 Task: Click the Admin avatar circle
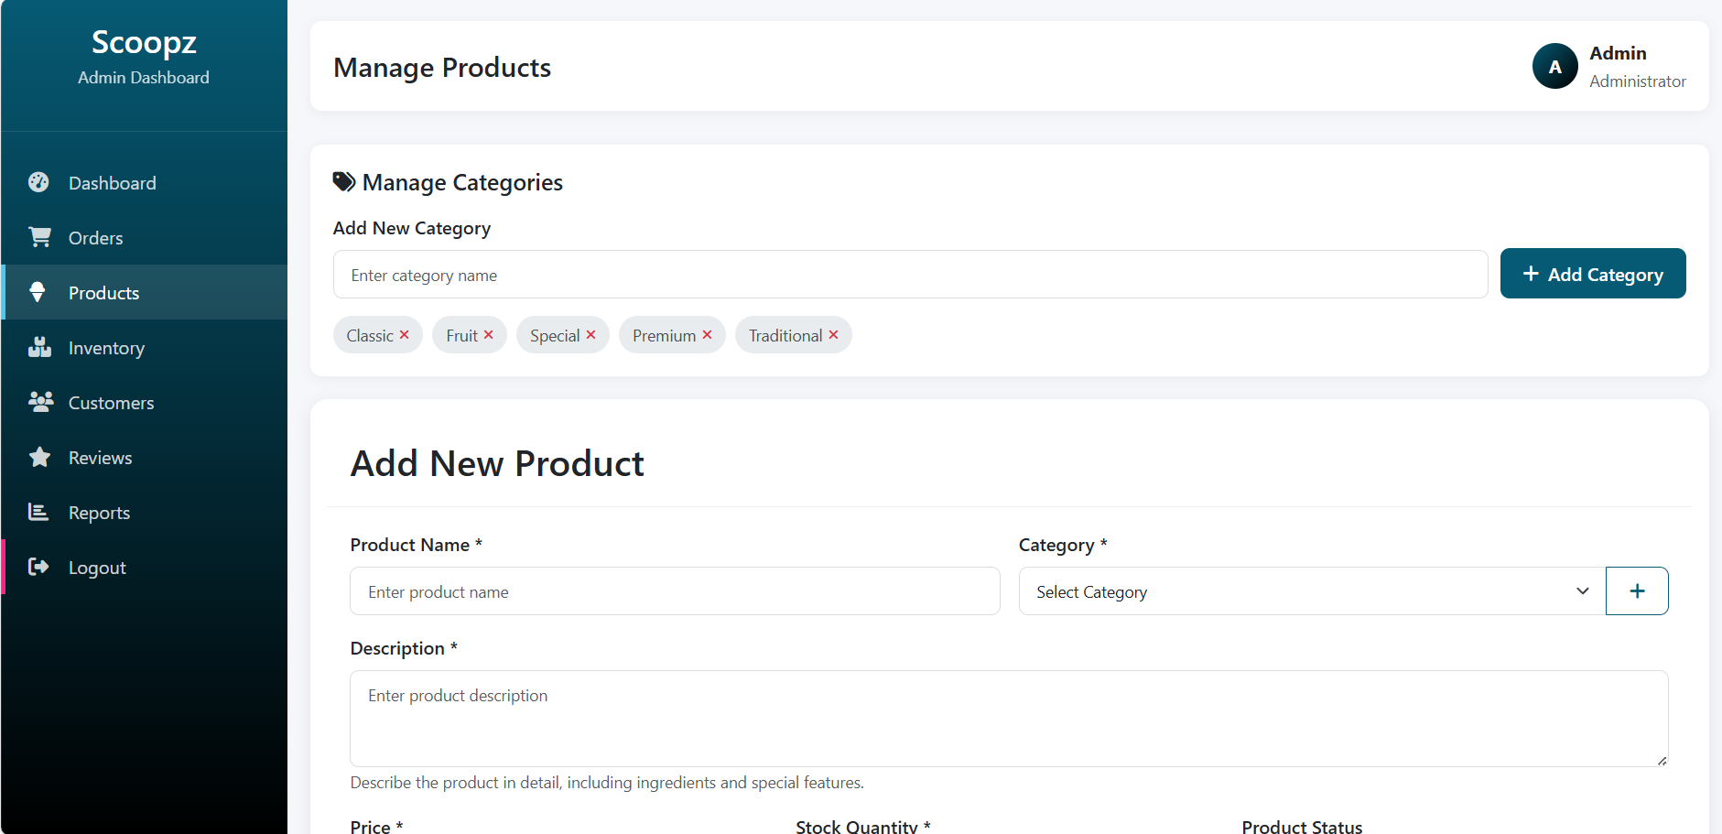click(x=1554, y=67)
